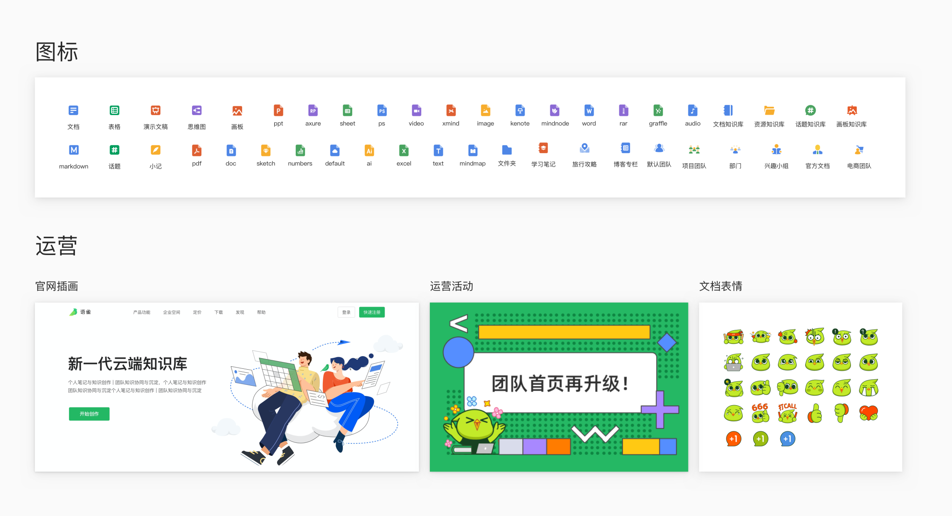Select the 资源知识库 folder icon
This screenshot has width=952, height=516.
click(x=769, y=110)
